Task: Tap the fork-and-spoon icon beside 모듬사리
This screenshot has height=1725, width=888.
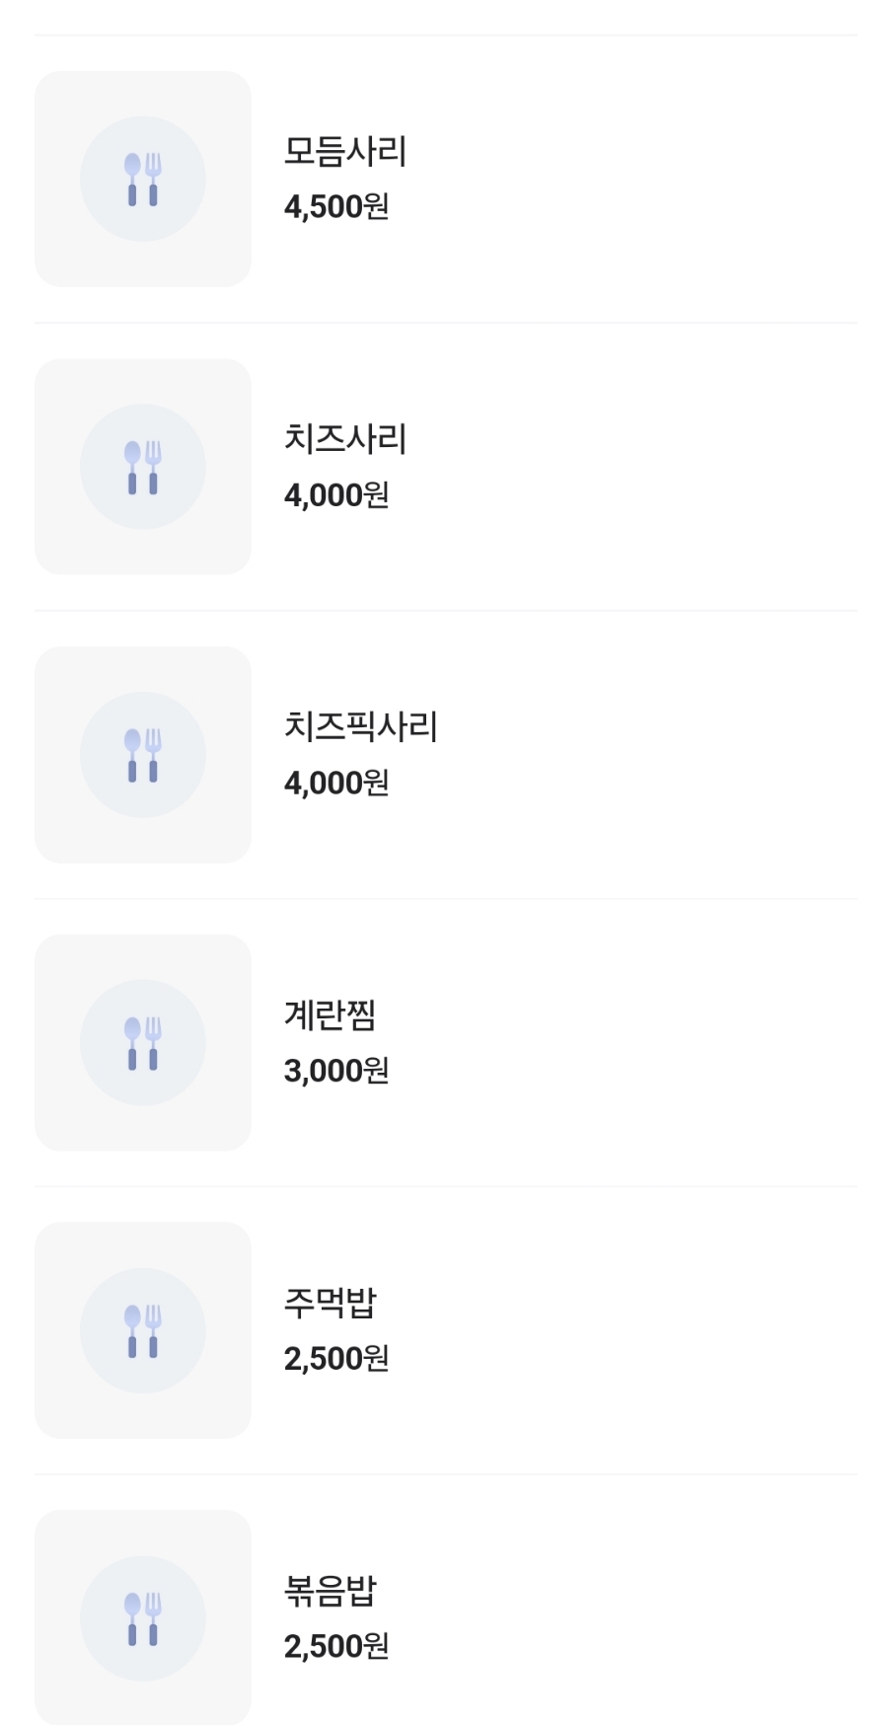Action: (143, 179)
